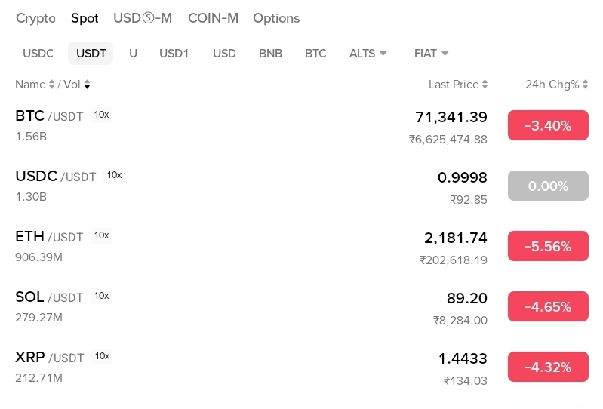The width and height of the screenshot is (603, 409).
Task: Click BTC -3.40% change button
Action: (x=548, y=125)
